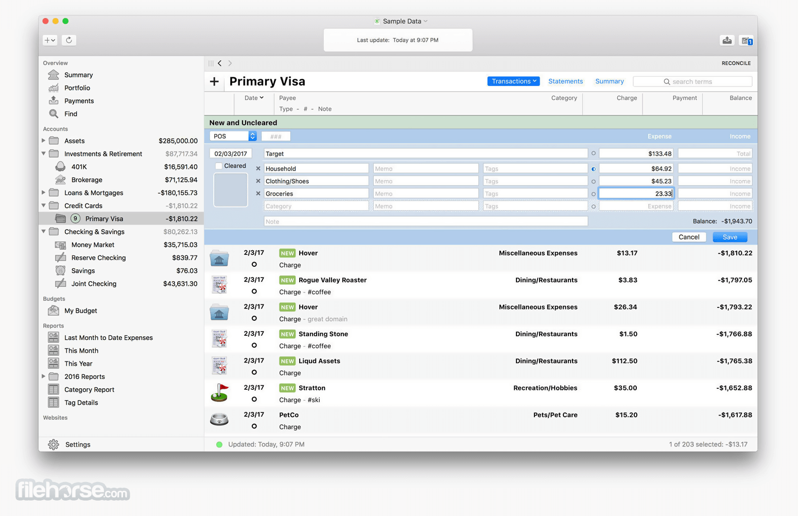Remove the Household split line
This screenshot has width=798, height=516.
click(258, 168)
